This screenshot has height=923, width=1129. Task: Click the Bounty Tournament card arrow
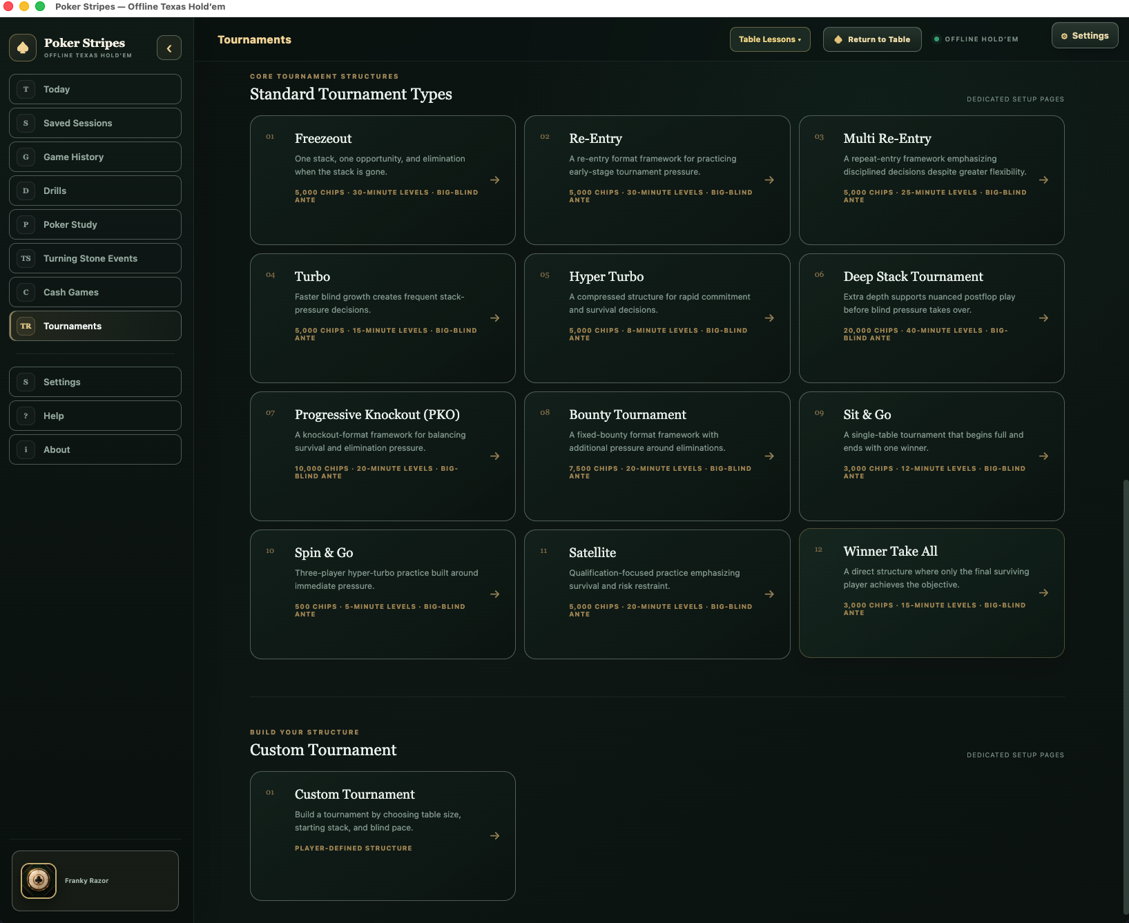pos(769,456)
